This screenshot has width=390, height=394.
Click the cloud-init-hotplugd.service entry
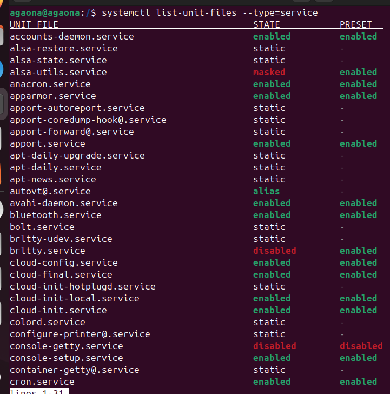point(82,286)
